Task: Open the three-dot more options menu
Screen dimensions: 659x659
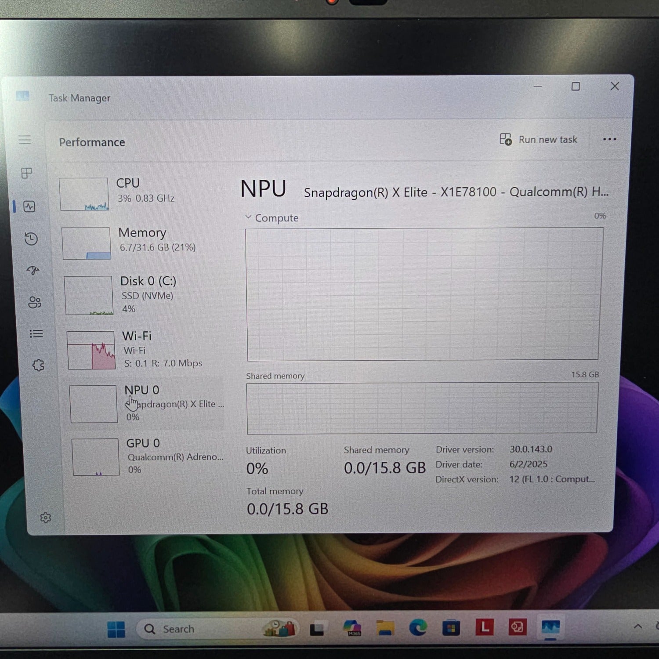Action: coord(609,139)
